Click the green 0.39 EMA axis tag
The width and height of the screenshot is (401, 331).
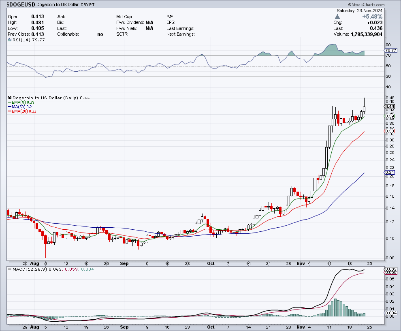pos(389,116)
